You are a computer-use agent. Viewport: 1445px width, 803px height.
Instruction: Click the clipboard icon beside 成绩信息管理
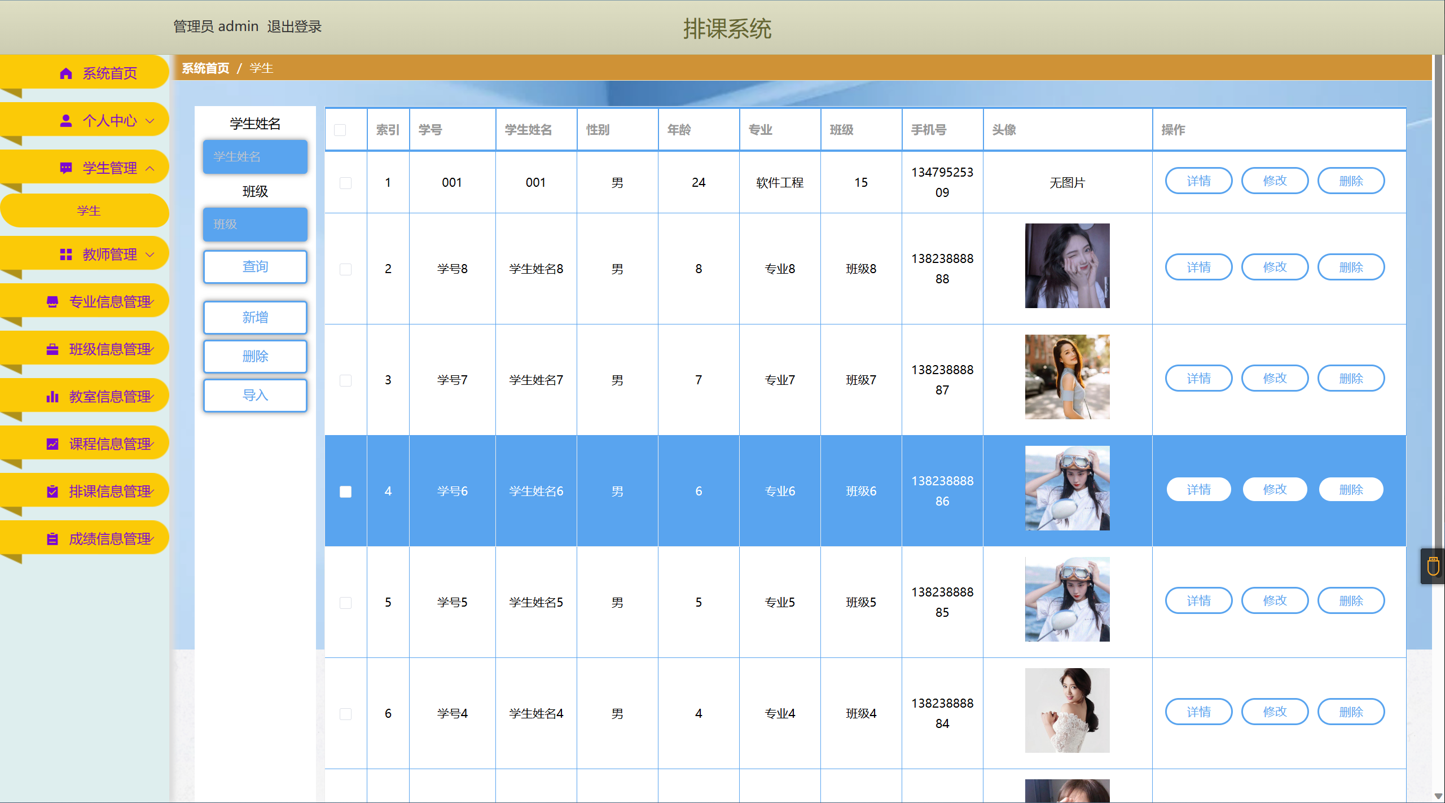click(52, 539)
